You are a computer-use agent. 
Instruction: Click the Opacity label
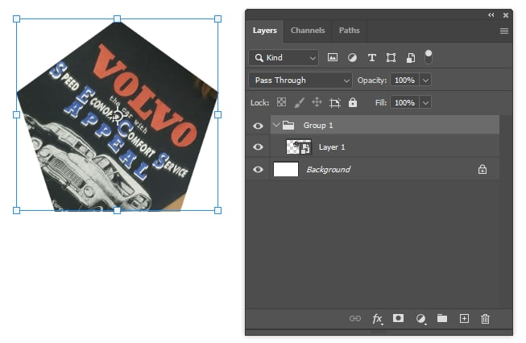point(371,81)
